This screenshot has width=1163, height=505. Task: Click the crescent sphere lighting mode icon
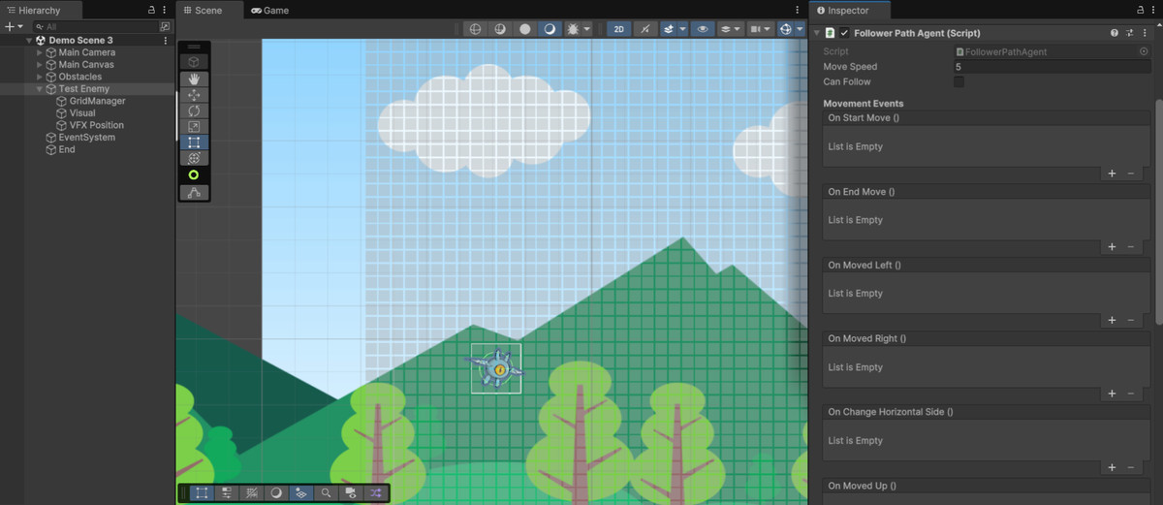tap(550, 29)
